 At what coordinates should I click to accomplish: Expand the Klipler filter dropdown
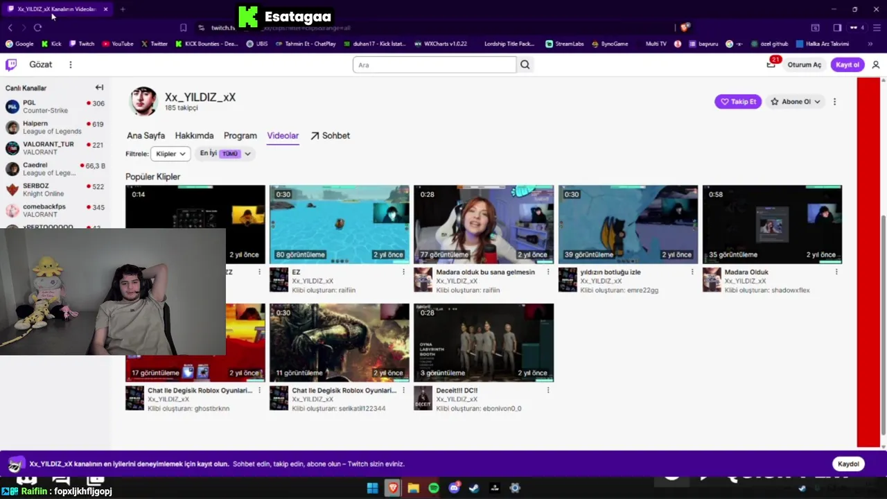[170, 154]
